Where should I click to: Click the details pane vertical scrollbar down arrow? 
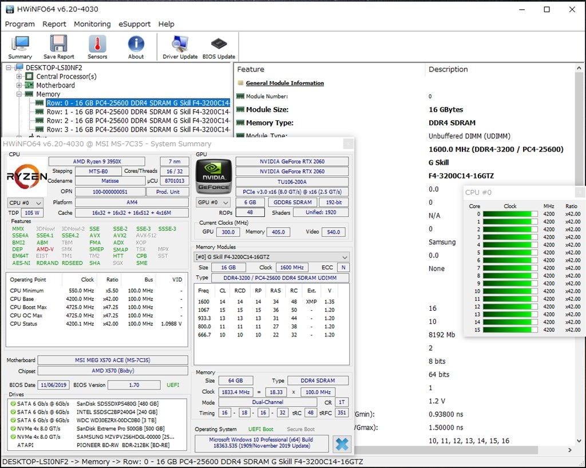(x=579, y=441)
